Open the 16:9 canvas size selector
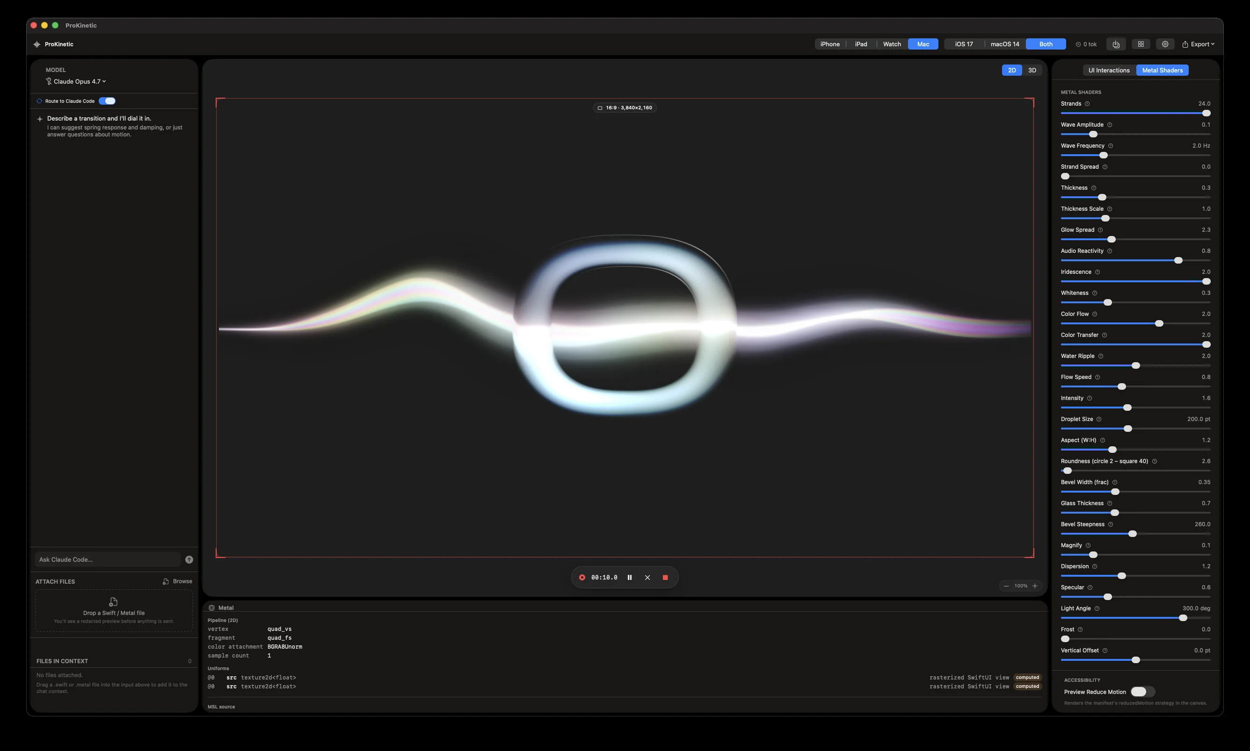The width and height of the screenshot is (1250, 751). coord(625,108)
